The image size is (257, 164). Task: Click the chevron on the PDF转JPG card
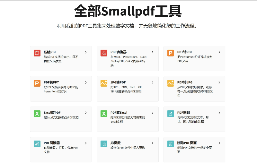coord(219,82)
